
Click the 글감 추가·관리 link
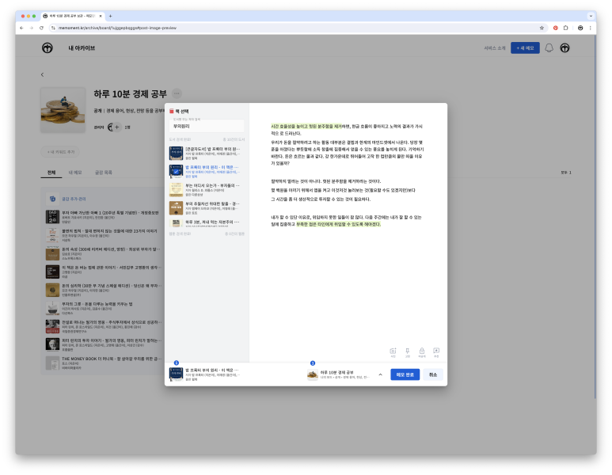[x=74, y=199]
